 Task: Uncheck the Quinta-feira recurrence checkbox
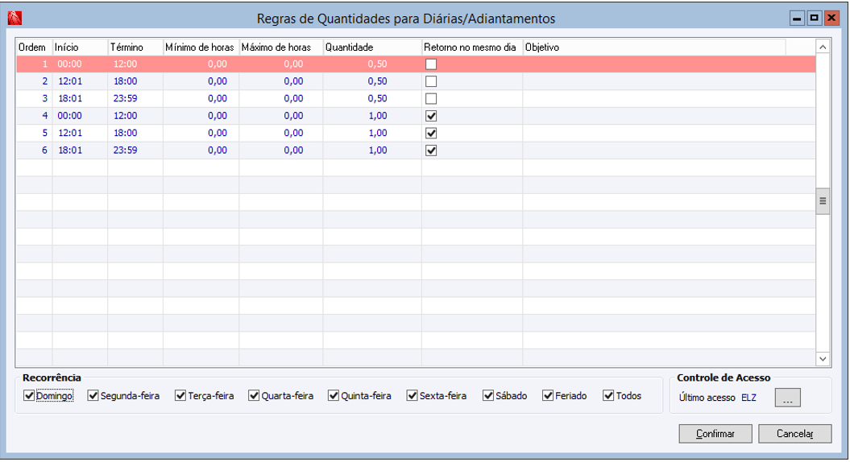pos(334,396)
